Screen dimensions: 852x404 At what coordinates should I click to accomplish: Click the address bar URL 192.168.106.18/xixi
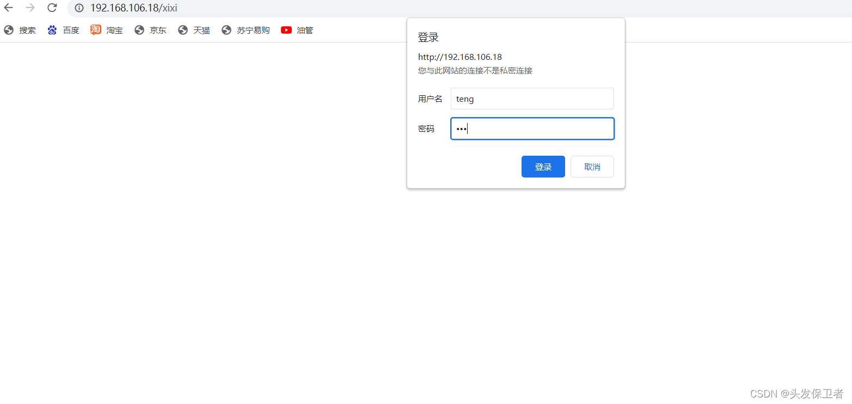pos(133,8)
